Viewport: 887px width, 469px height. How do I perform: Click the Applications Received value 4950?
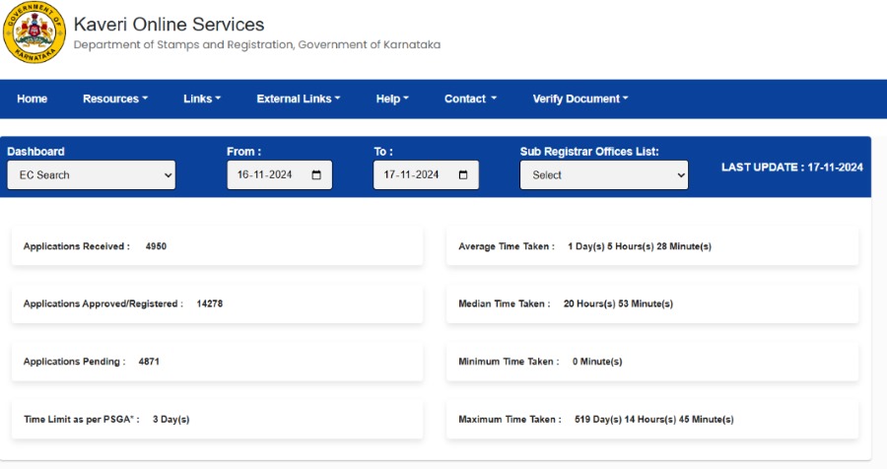point(156,246)
